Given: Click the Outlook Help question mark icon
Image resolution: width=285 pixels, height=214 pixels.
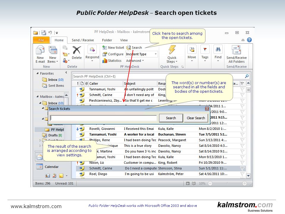Looking at the screenshot, I should click(249, 40).
